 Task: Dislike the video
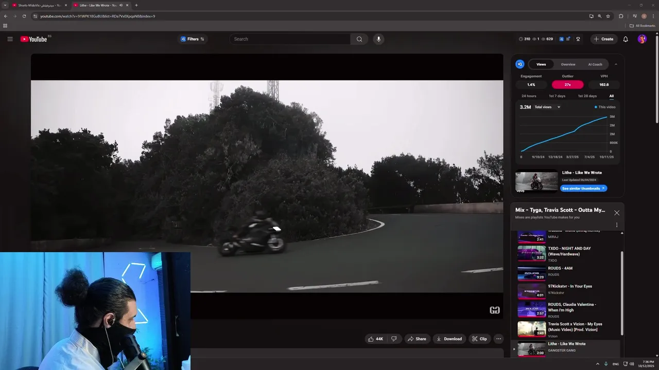pyautogui.click(x=394, y=339)
